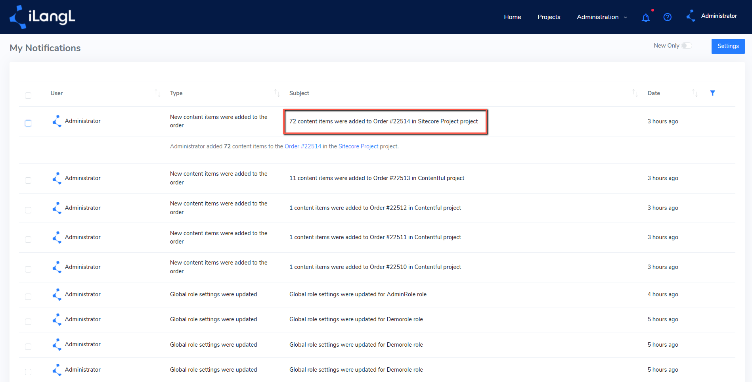This screenshot has width=752, height=382.
Task: Click the Settings button
Action: pyautogui.click(x=728, y=46)
